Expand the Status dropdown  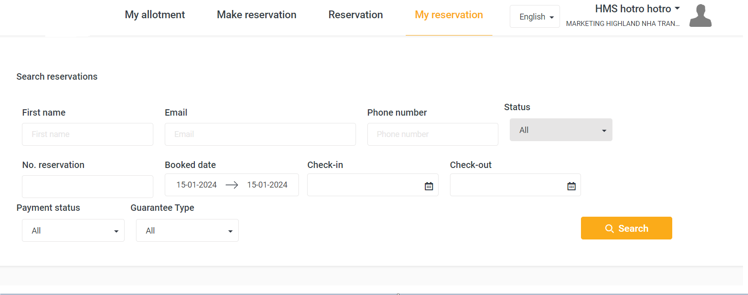click(560, 130)
